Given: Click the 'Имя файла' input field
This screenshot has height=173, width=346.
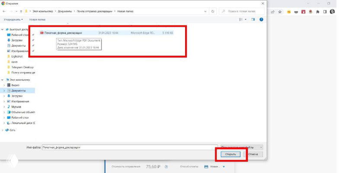Looking at the screenshot, I should coord(129,147).
